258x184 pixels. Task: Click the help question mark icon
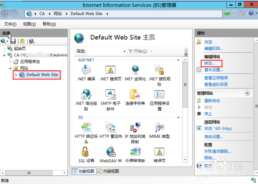coord(251,13)
